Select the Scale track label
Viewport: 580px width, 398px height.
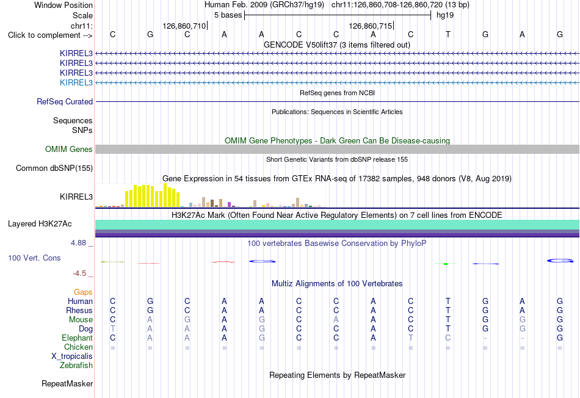pyautogui.click(x=82, y=15)
